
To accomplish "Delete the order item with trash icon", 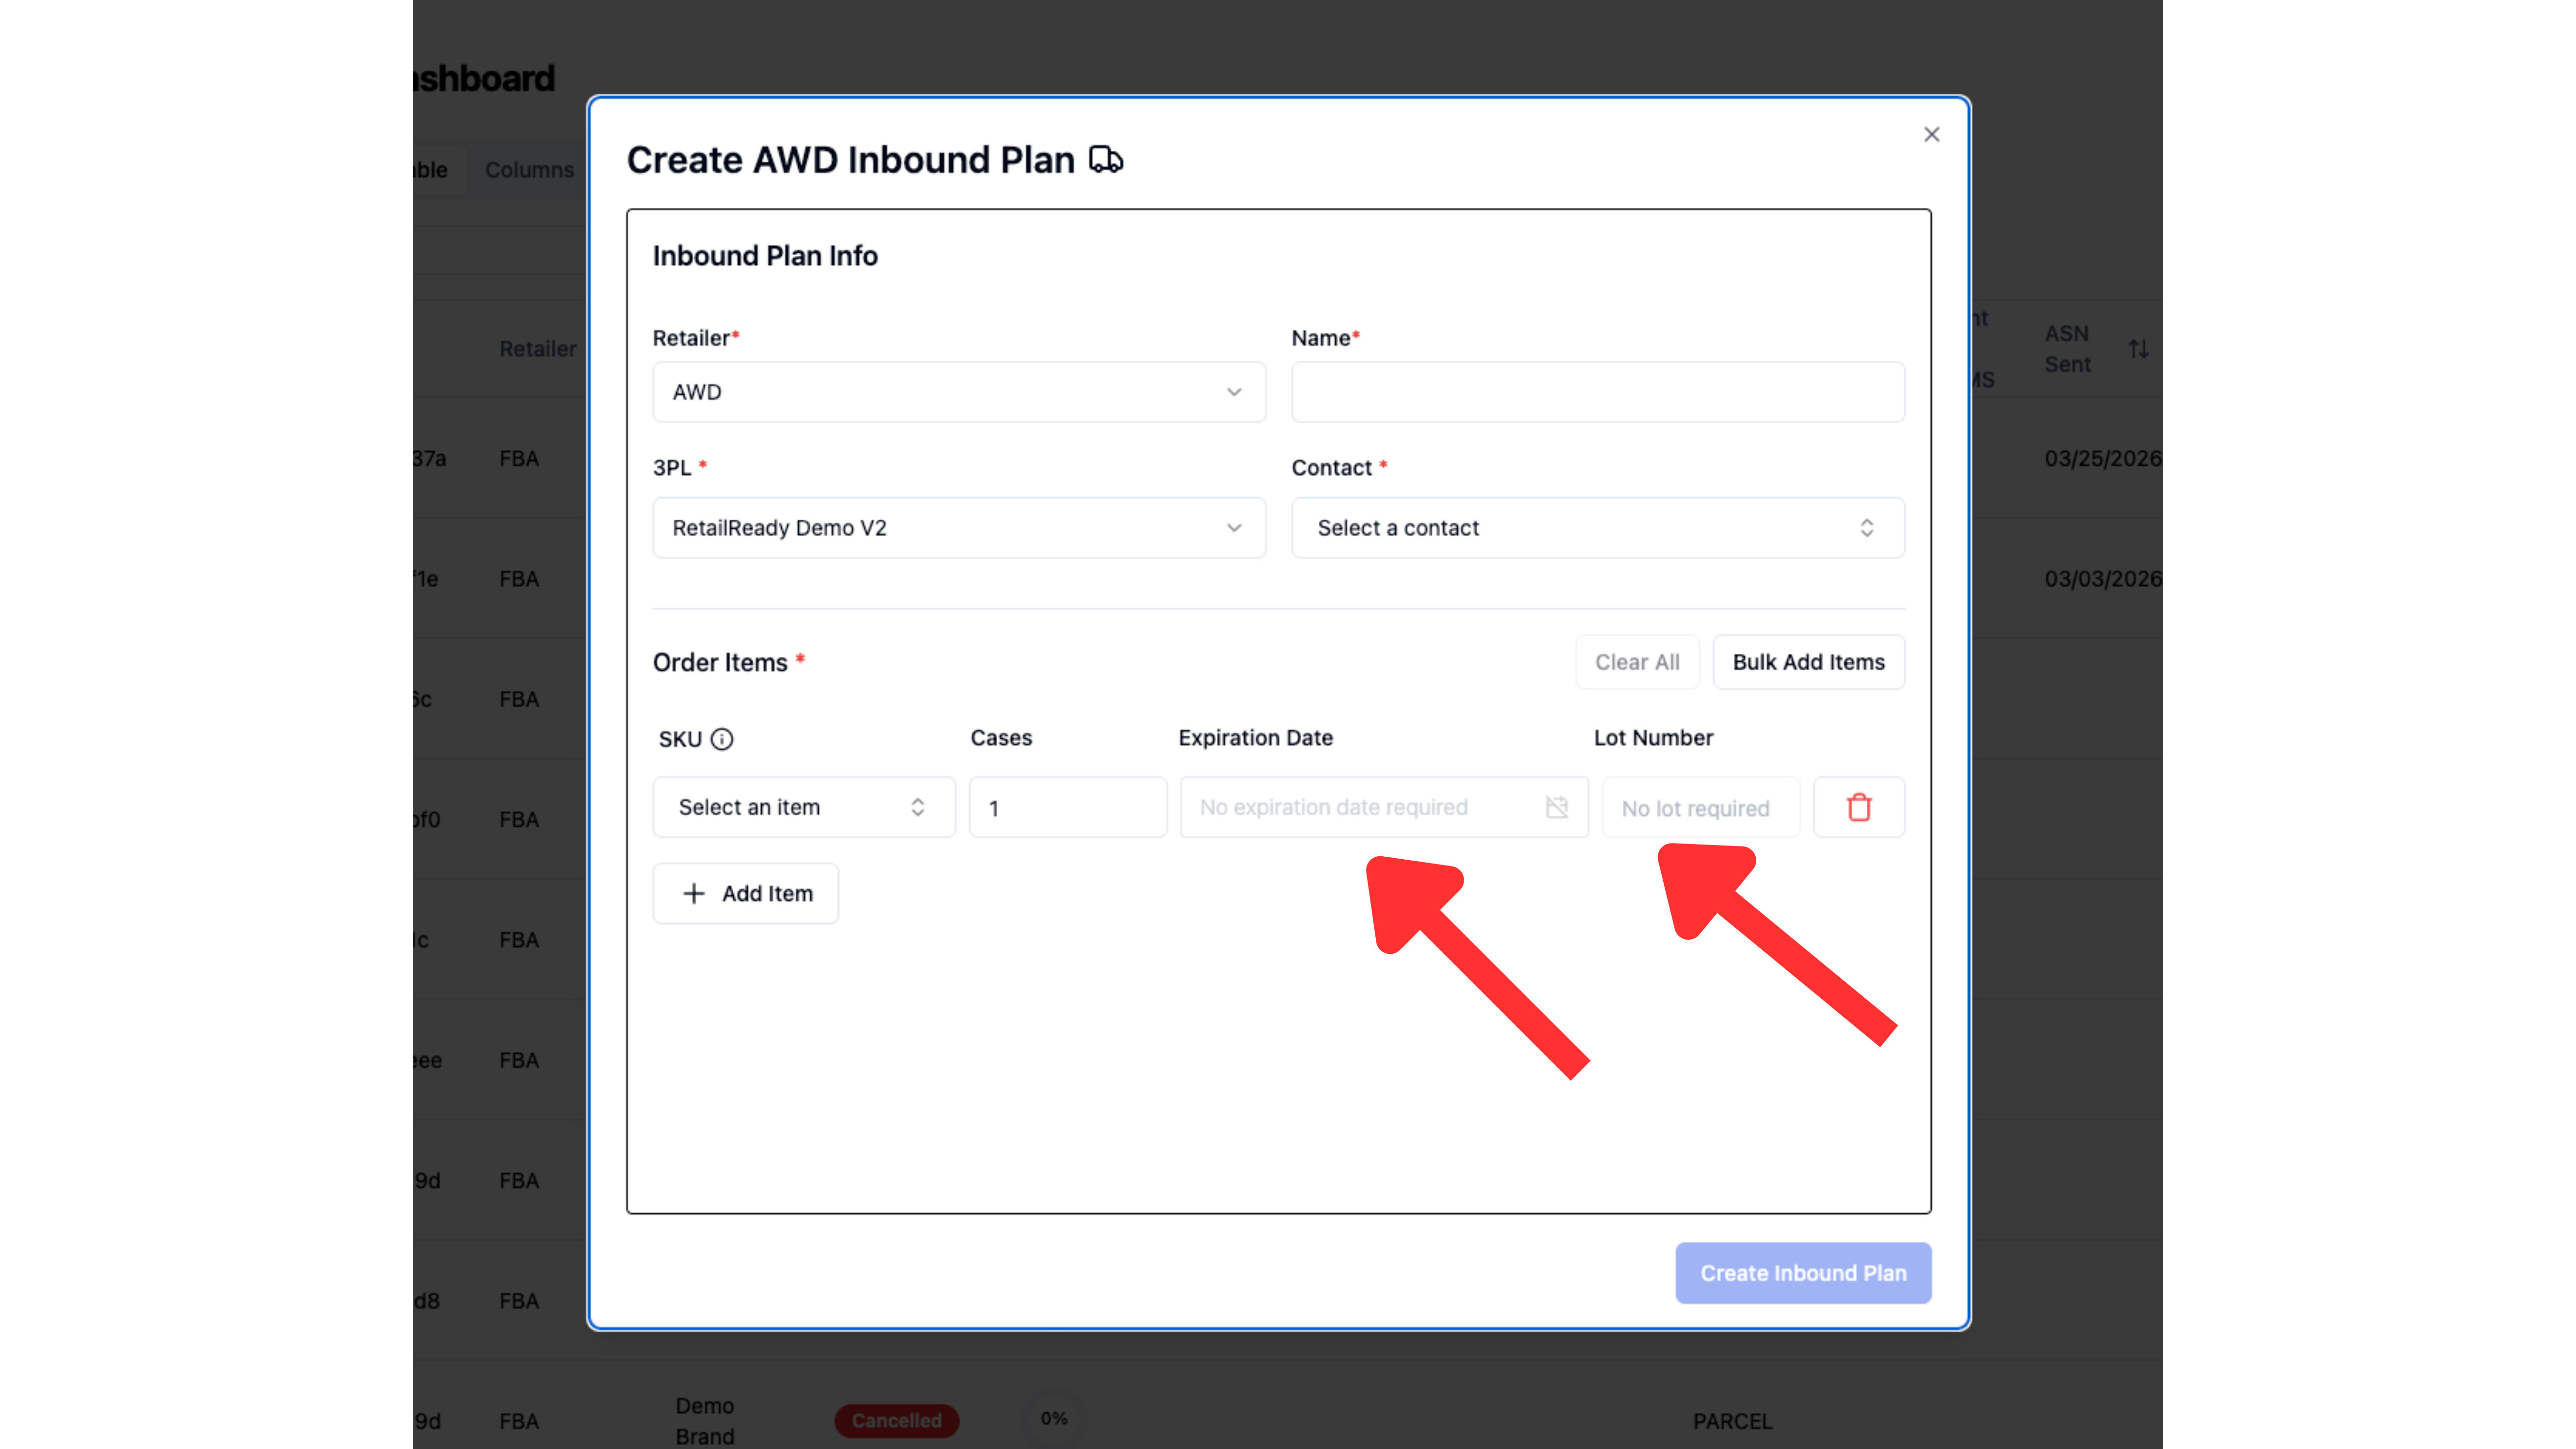I will coord(1858,807).
